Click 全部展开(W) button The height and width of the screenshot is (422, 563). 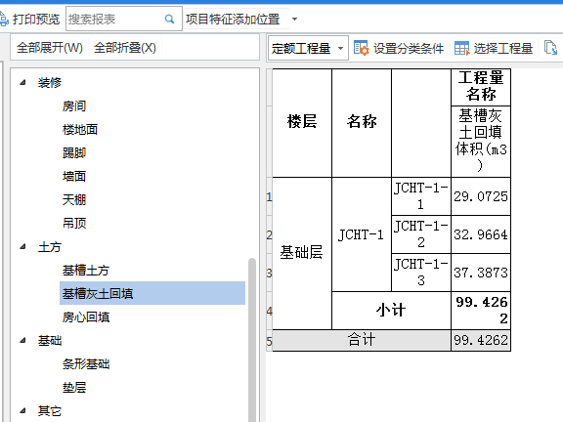(50, 48)
